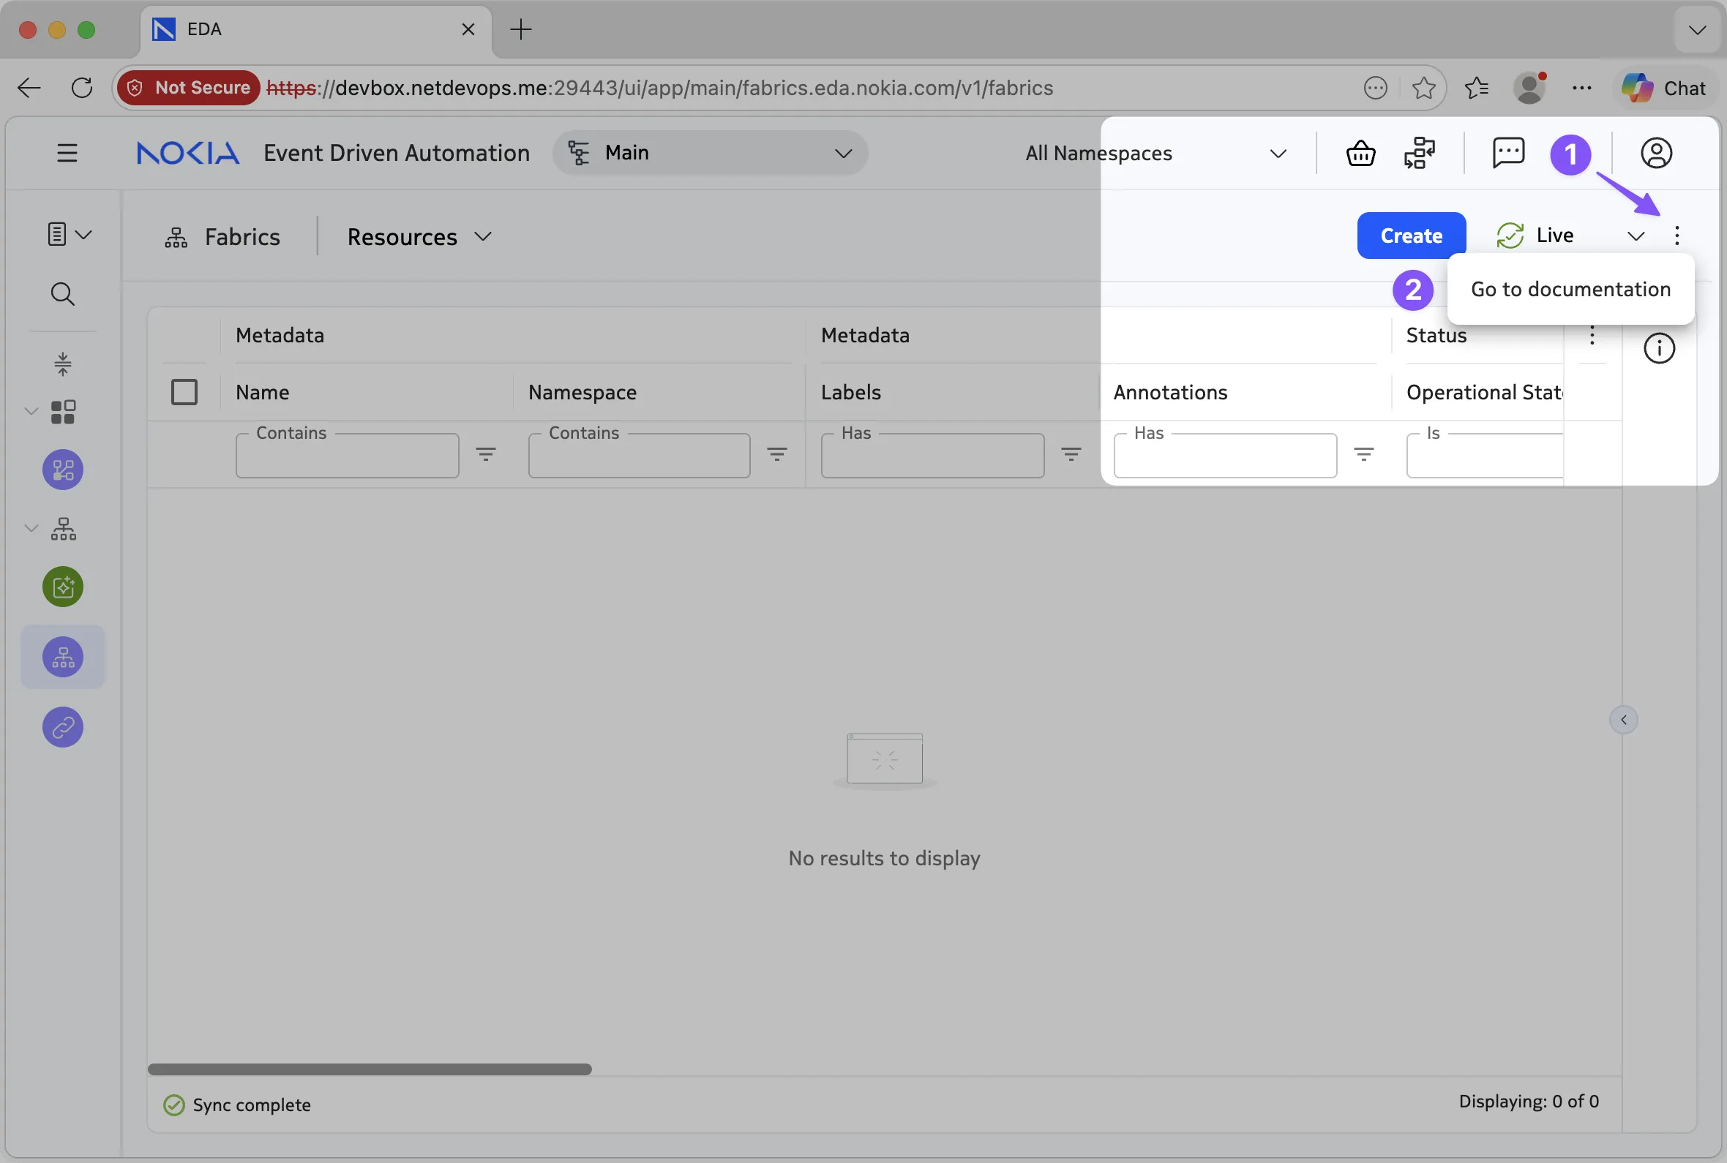Click the collapse-all icon in sidebar

(x=62, y=364)
